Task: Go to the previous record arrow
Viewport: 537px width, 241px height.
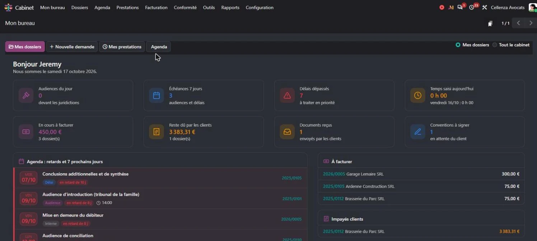Action: [518, 23]
